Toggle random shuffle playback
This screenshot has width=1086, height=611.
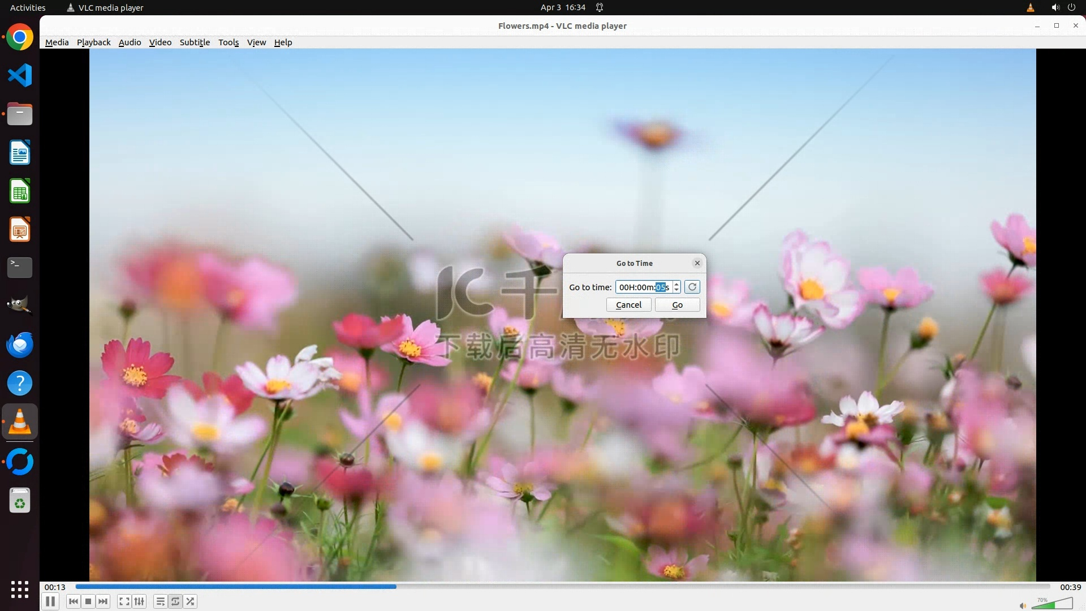pos(191,601)
